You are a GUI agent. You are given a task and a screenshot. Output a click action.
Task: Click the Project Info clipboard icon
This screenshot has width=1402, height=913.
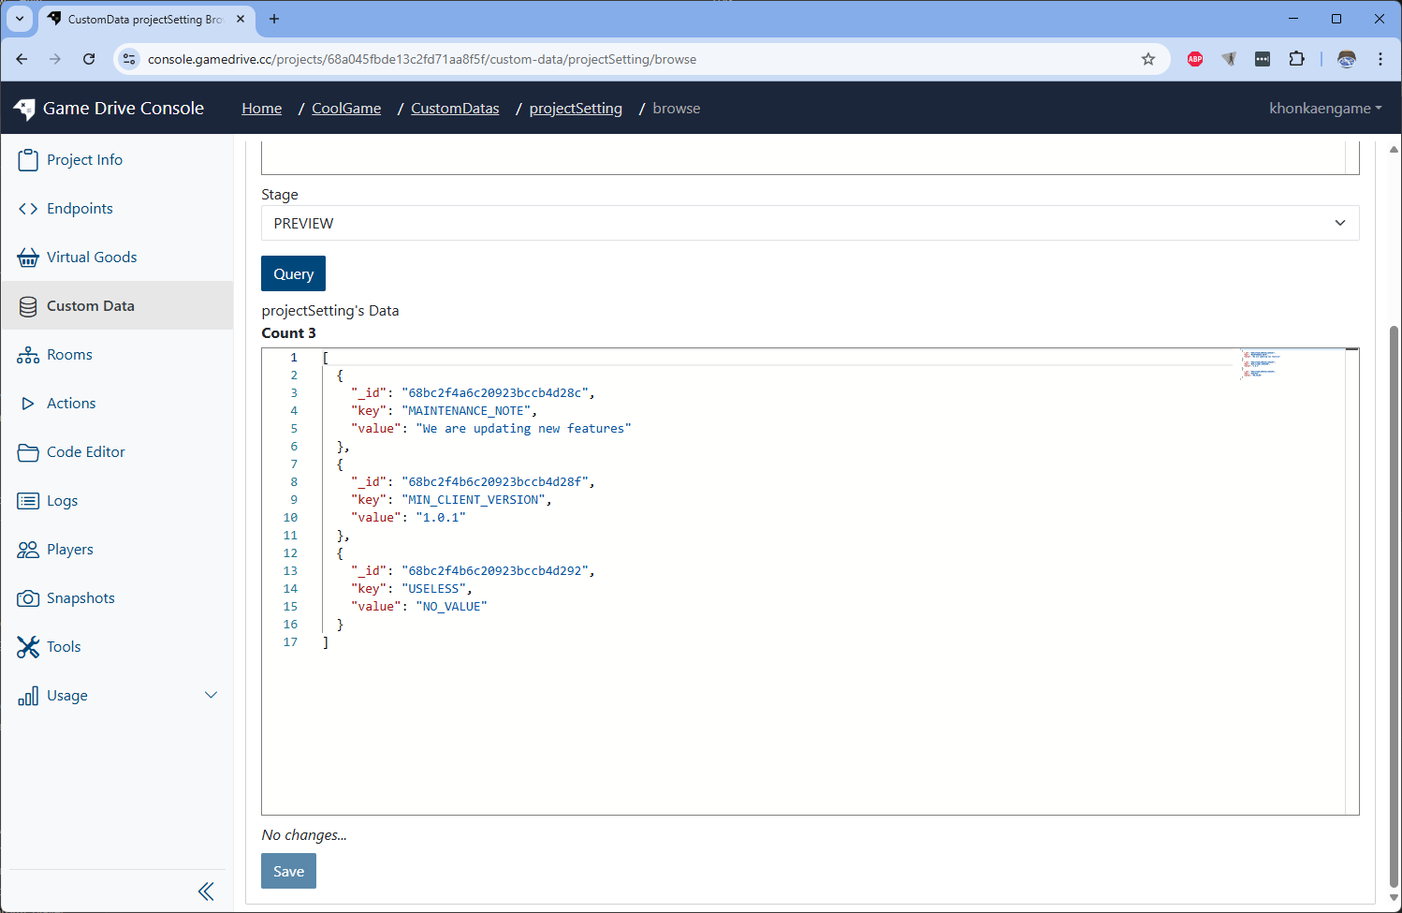(x=28, y=160)
